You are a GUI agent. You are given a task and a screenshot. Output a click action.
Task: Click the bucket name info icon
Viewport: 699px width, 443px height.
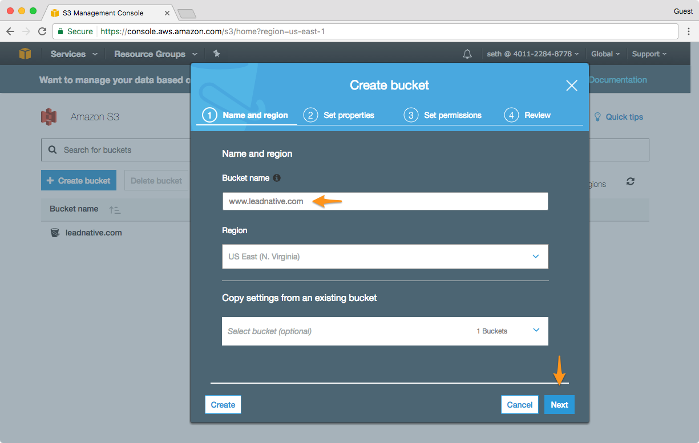[x=277, y=178]
